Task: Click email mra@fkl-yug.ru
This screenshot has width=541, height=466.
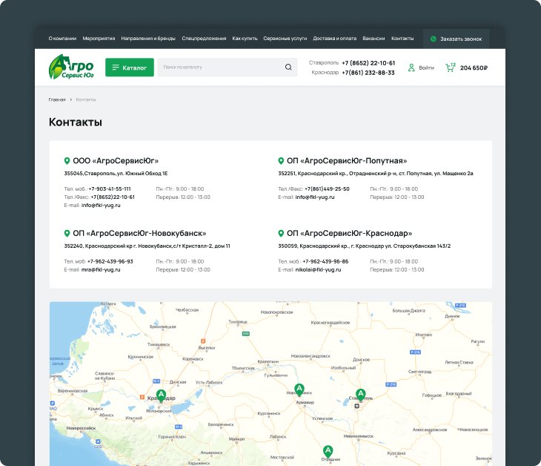Action: [x=101, y=269]
